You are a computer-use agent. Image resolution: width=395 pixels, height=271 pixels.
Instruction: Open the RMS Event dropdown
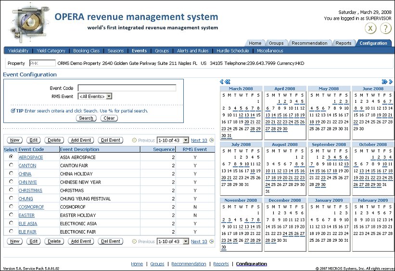95,97
